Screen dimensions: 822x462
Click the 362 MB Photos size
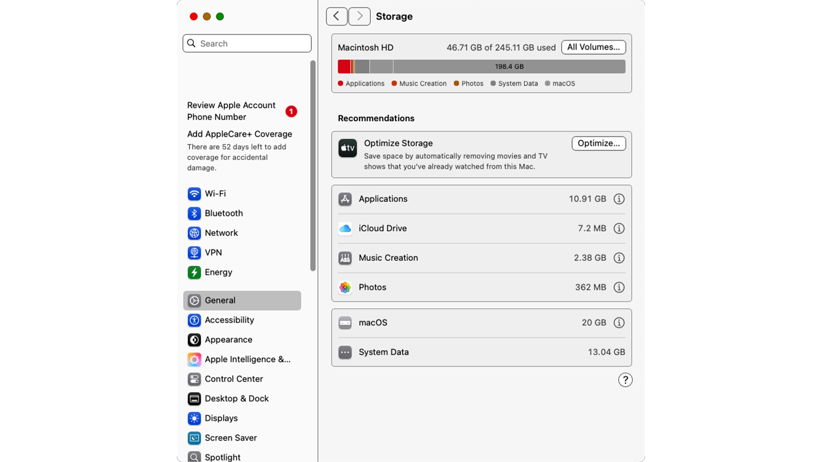(590, 287)
